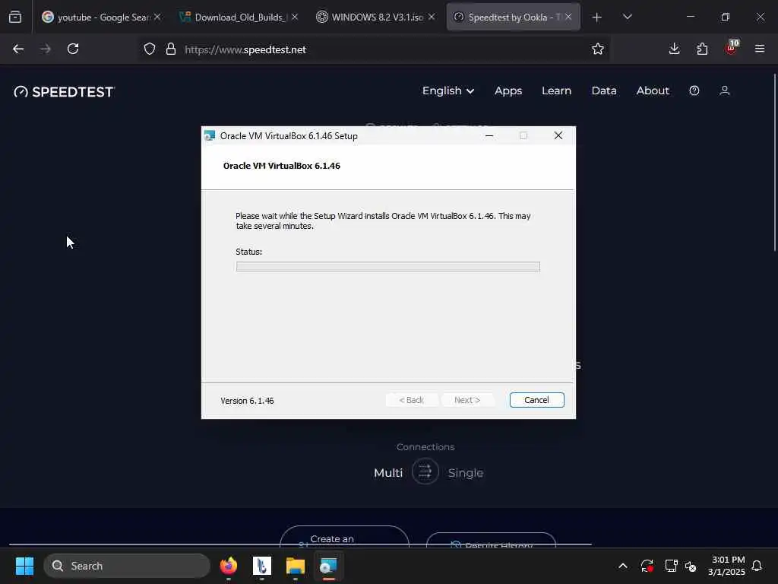Expand the English language dropdown
The image size is (778, 584).
click(448, 91)
